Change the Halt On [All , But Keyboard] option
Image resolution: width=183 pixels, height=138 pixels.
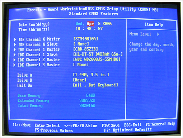[x=95, y=85]
